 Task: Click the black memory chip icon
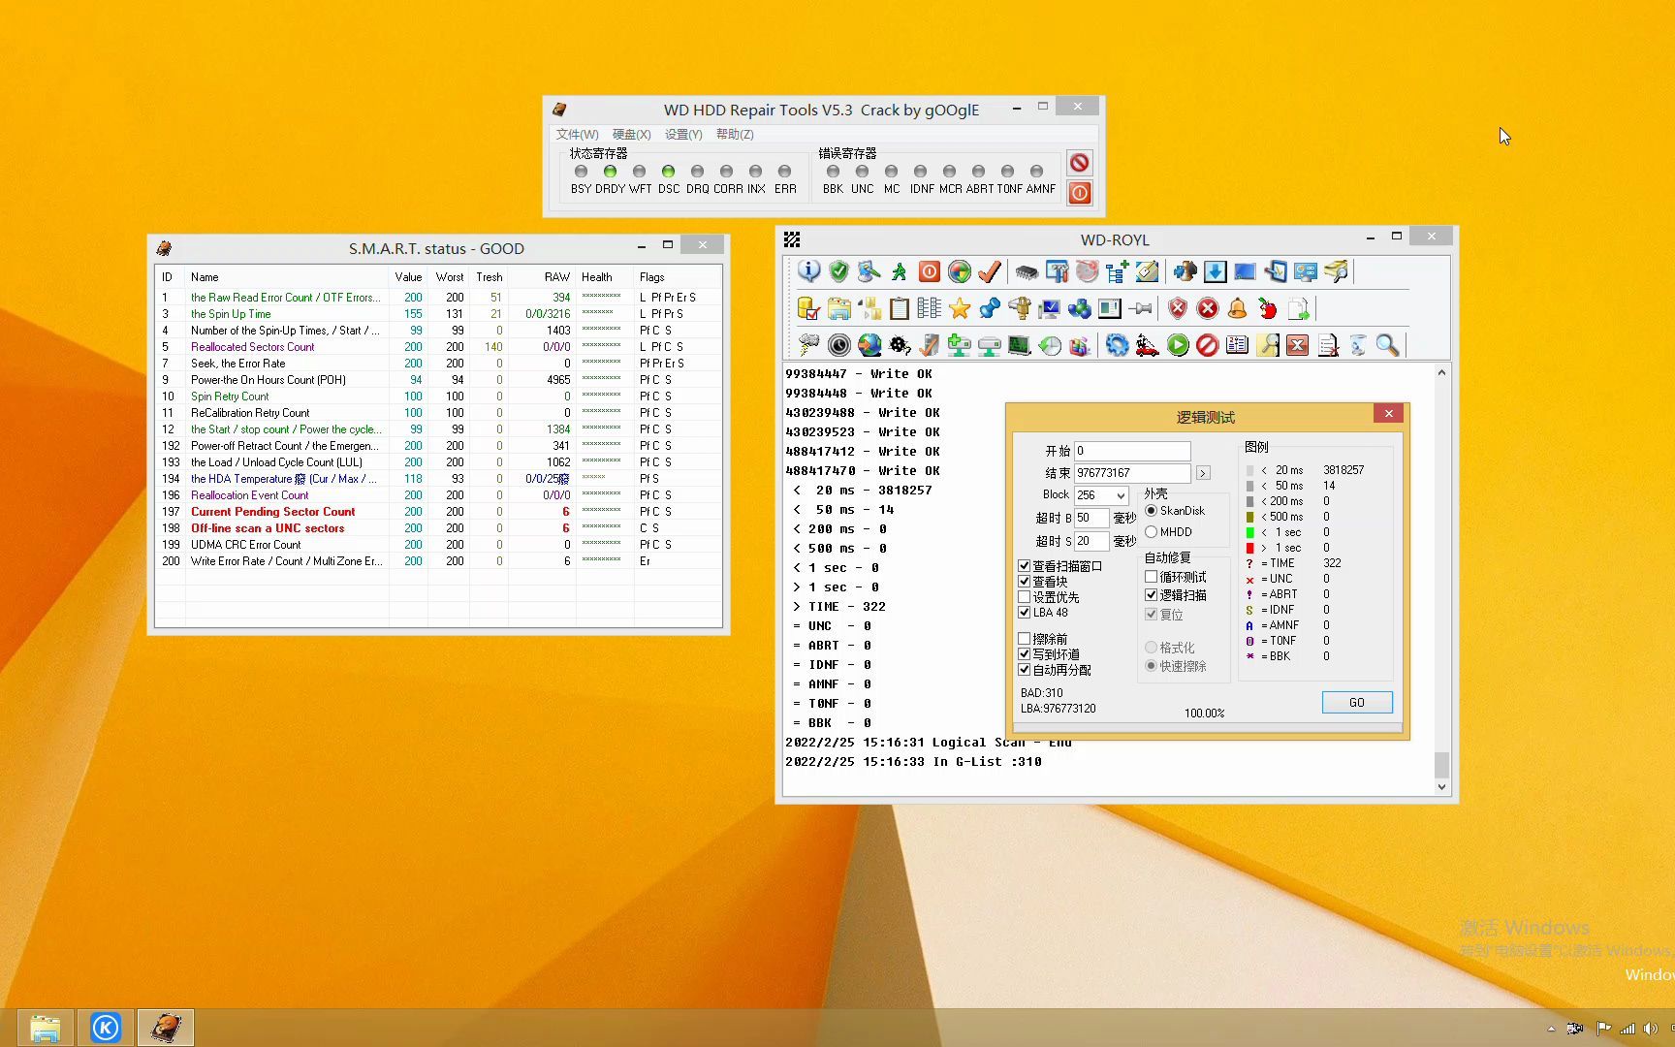1027,271
